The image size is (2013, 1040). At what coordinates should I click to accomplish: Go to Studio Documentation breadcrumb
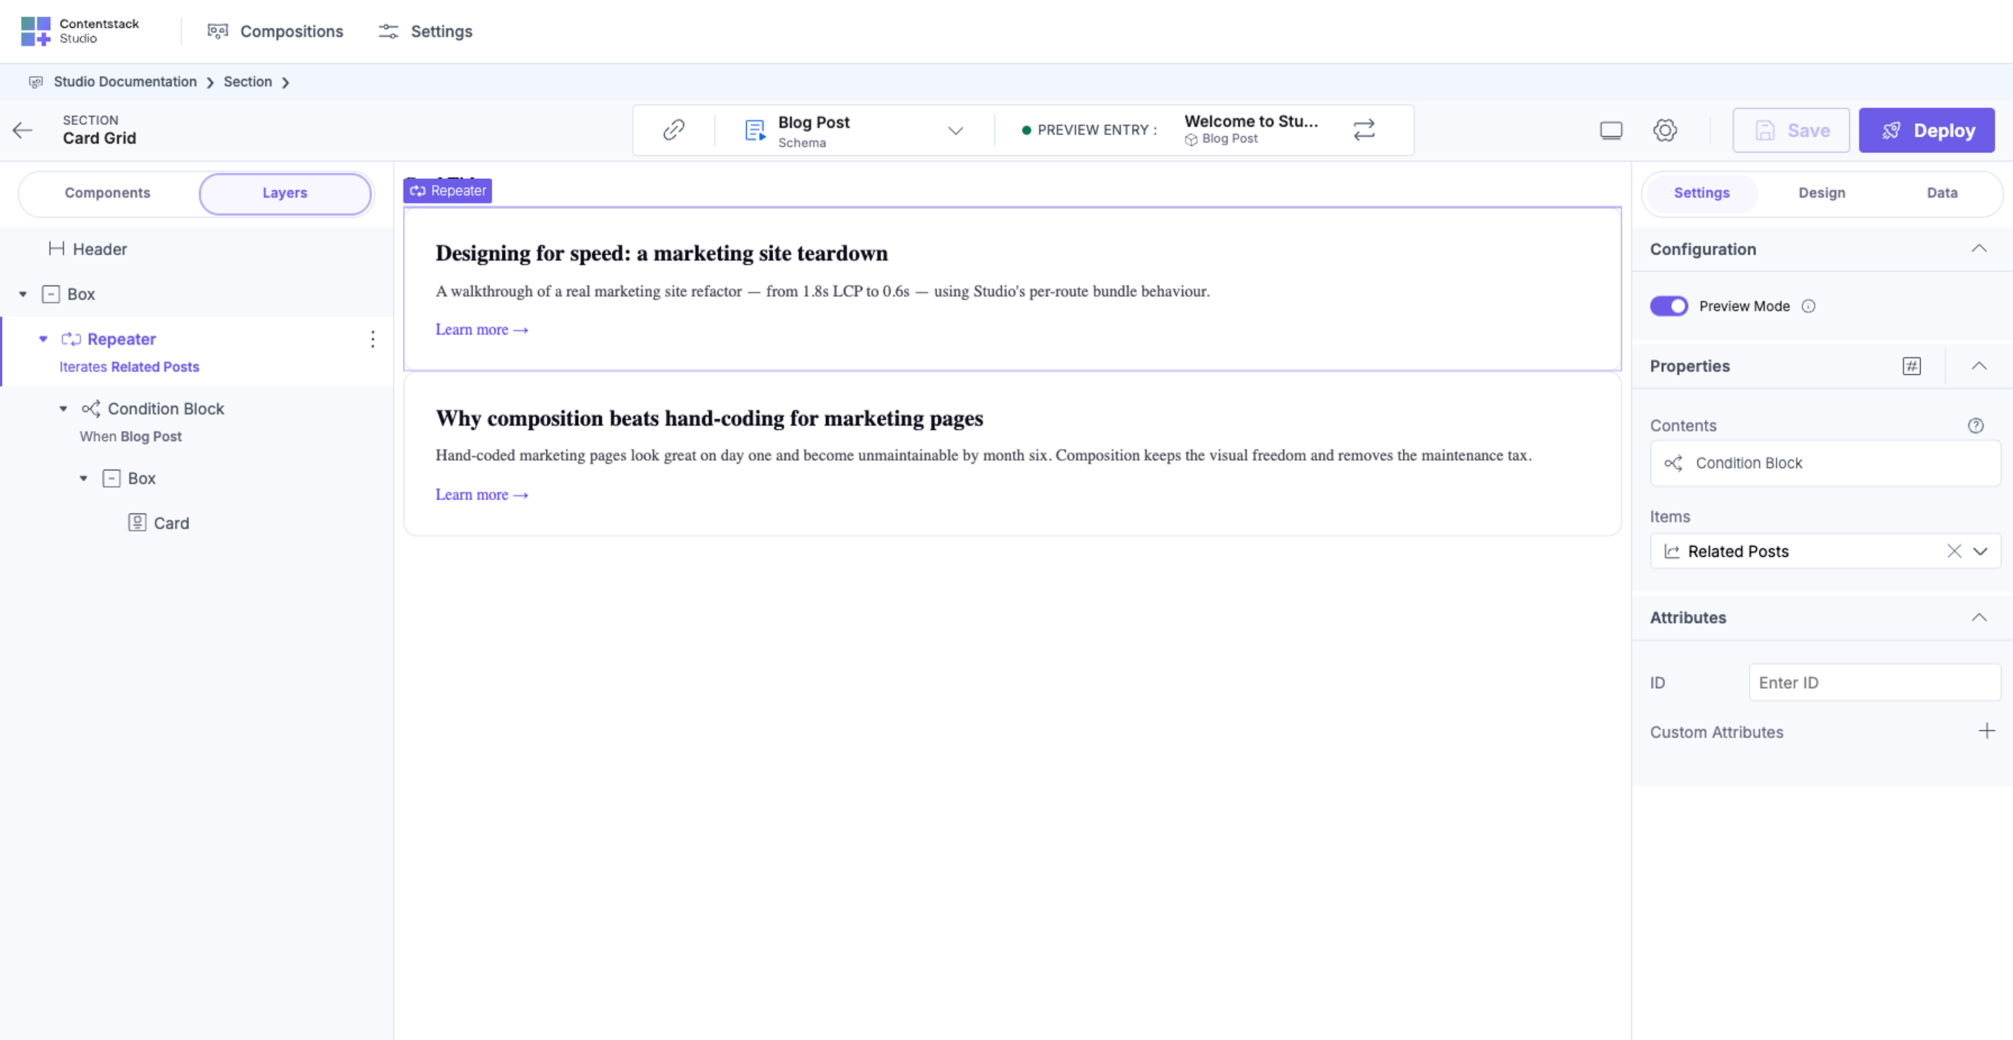(x=125, y=82)
